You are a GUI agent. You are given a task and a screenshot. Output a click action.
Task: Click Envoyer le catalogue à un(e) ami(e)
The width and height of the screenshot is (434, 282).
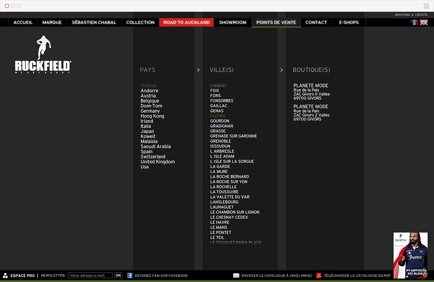tap(277, 276)
